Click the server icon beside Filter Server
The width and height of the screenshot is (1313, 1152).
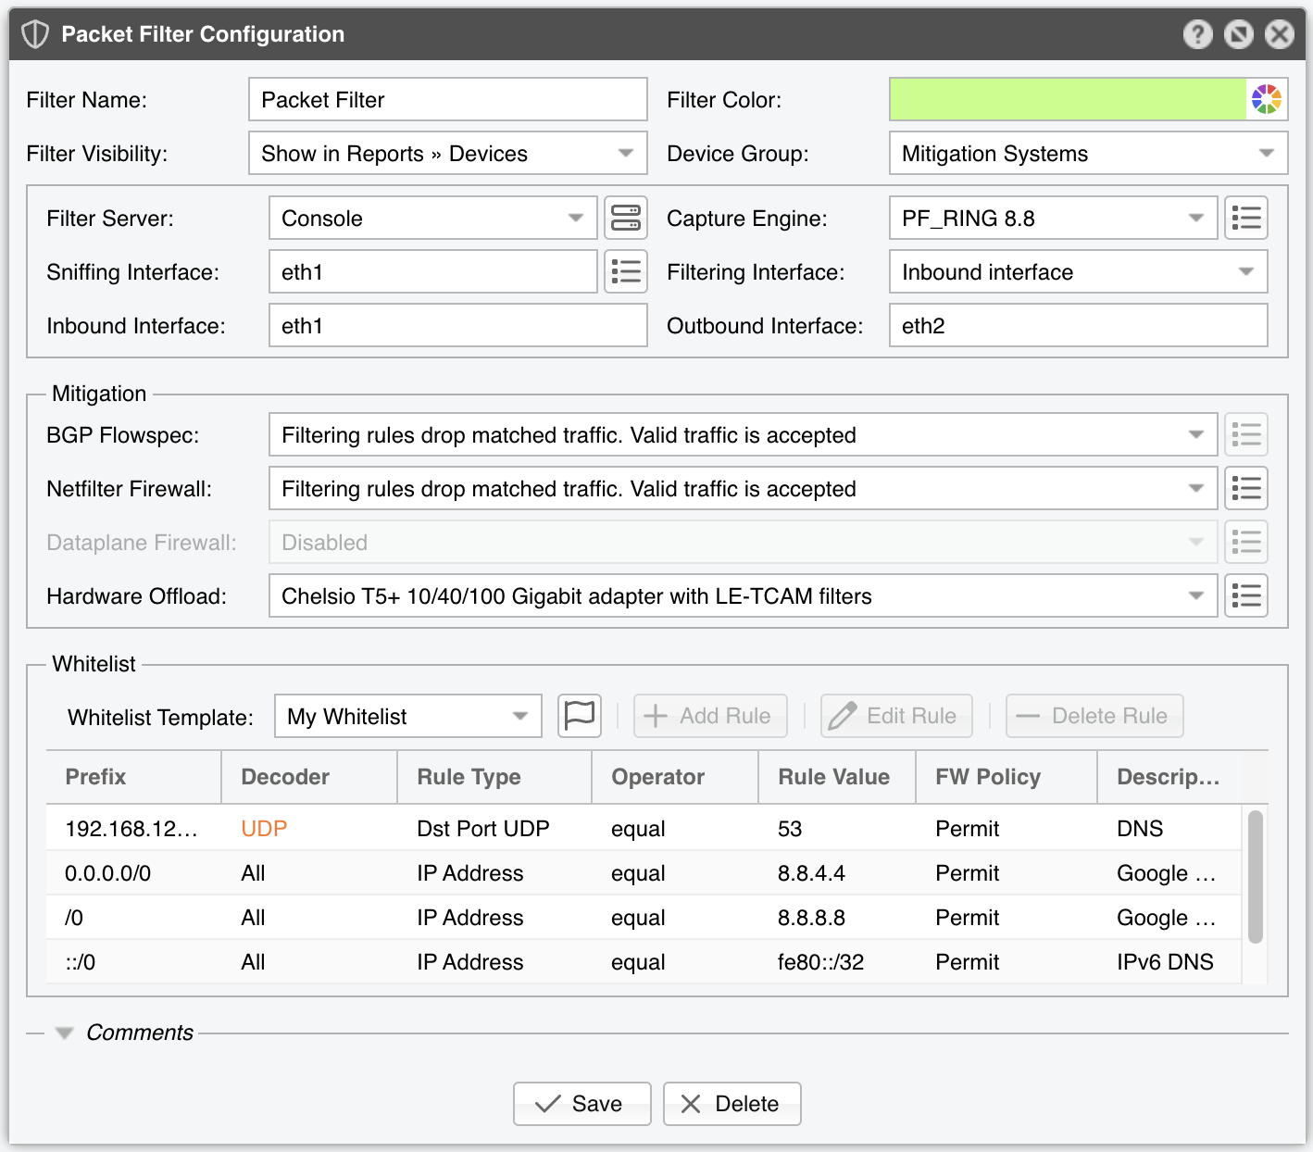[x=626, y=219]
